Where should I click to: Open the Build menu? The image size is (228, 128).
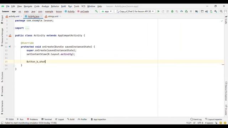pos(63,6)
